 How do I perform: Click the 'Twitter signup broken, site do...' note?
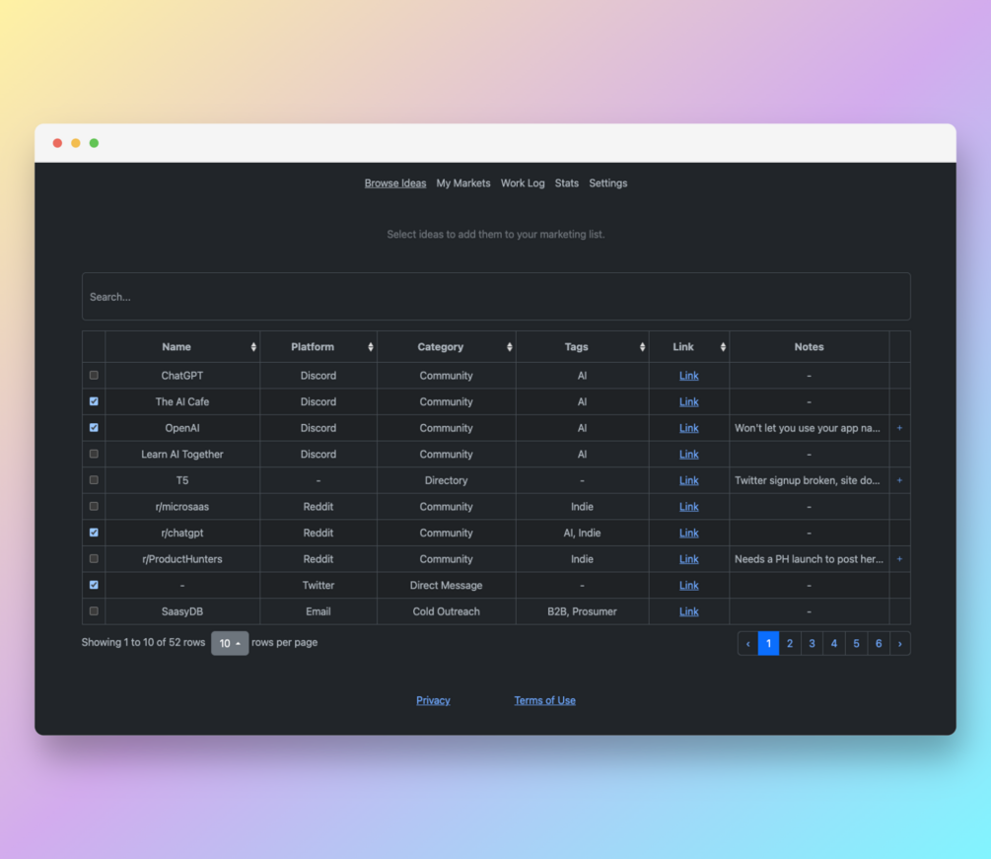click(807, 480)
